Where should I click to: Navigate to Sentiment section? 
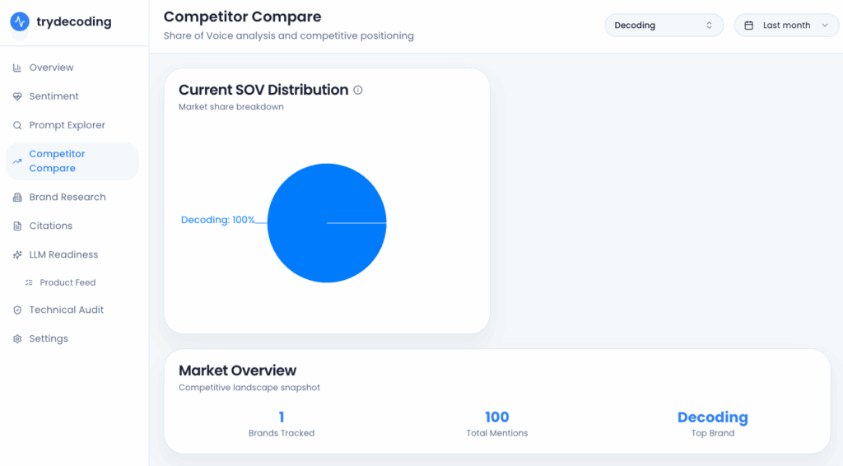(54, 96)
